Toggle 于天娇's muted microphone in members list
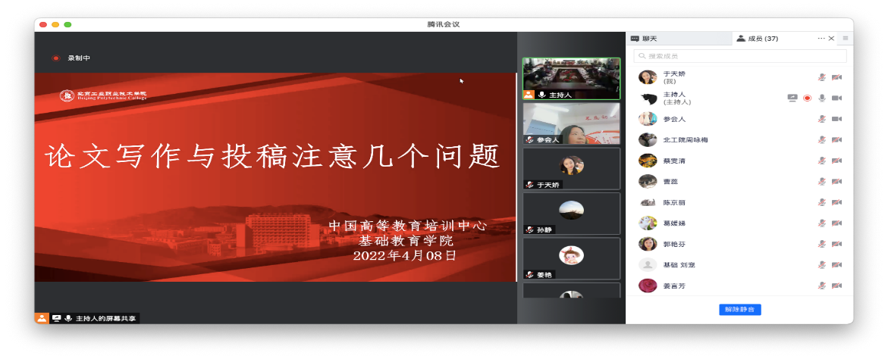The image size is (888, 359). (x=821, y=77)
